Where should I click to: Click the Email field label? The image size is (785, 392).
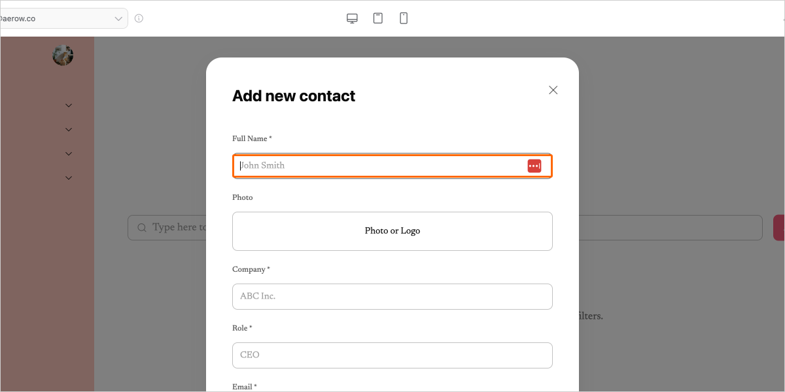point(243,387)
